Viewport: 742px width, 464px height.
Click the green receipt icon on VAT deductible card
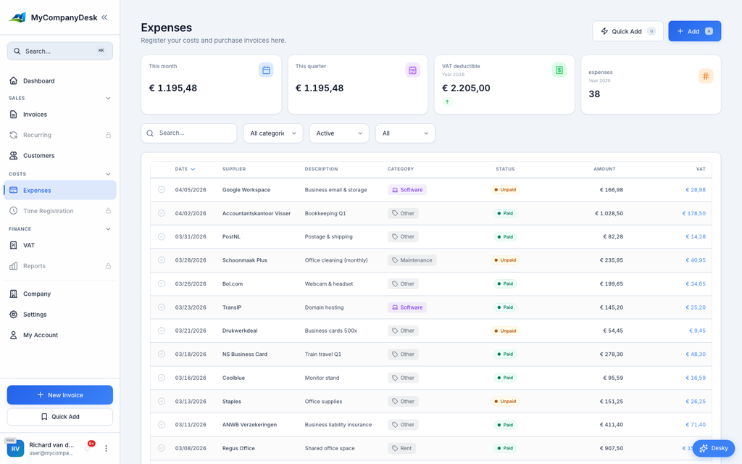click(559, 69)
